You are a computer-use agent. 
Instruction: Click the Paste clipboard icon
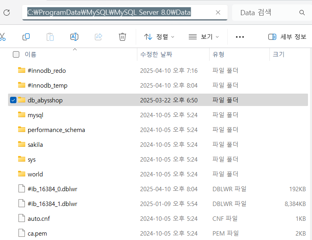tap(50, 37)
